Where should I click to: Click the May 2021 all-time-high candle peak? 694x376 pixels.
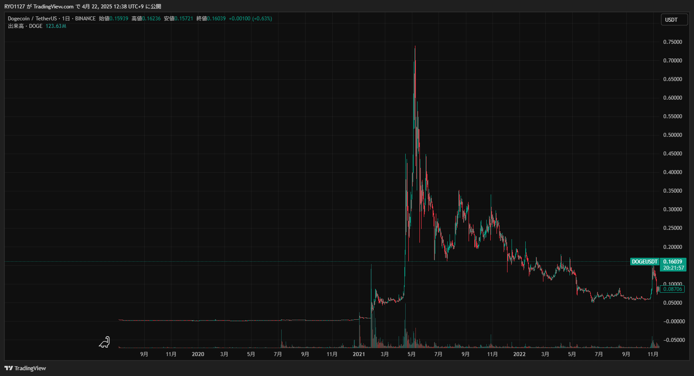[415, 47]
